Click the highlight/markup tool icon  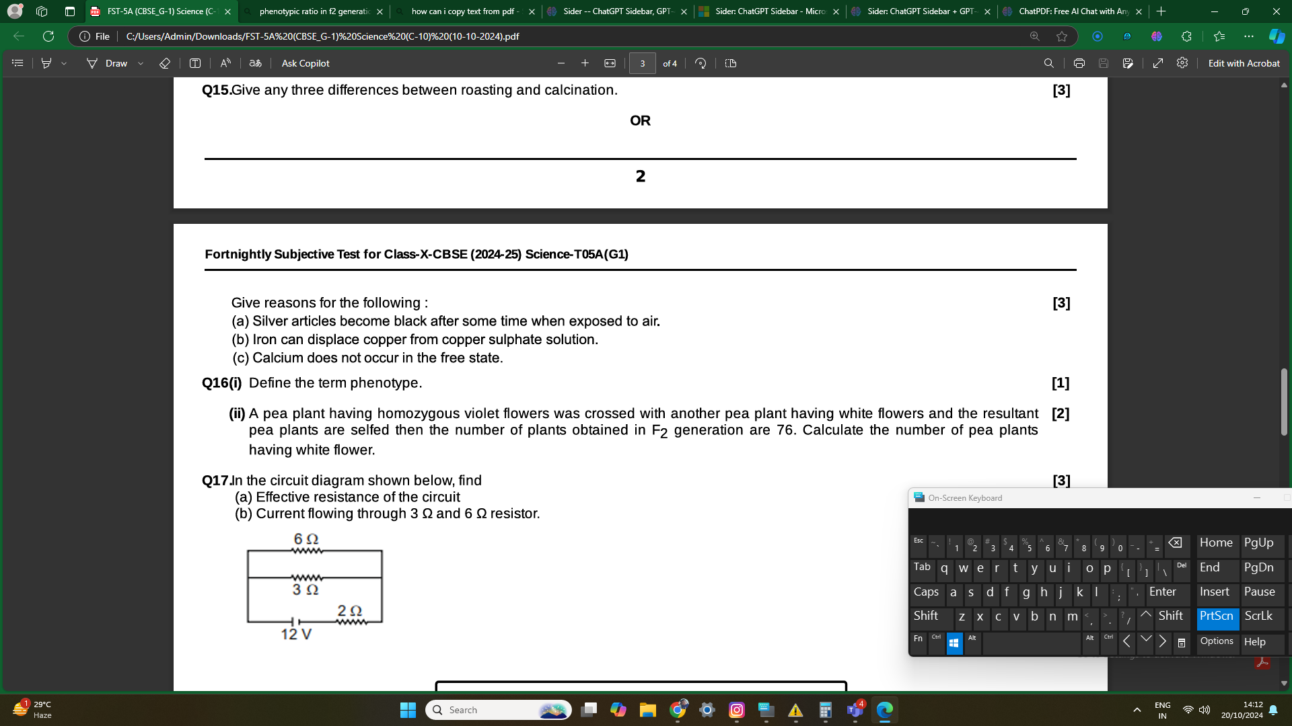click(x=49, y=63)
